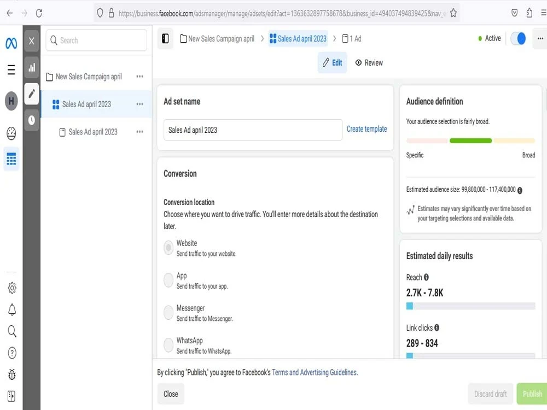Viewport: 547px width, 410px height.
Task: Select the pencil edit icon in sidebar
Action: [32, 94]
